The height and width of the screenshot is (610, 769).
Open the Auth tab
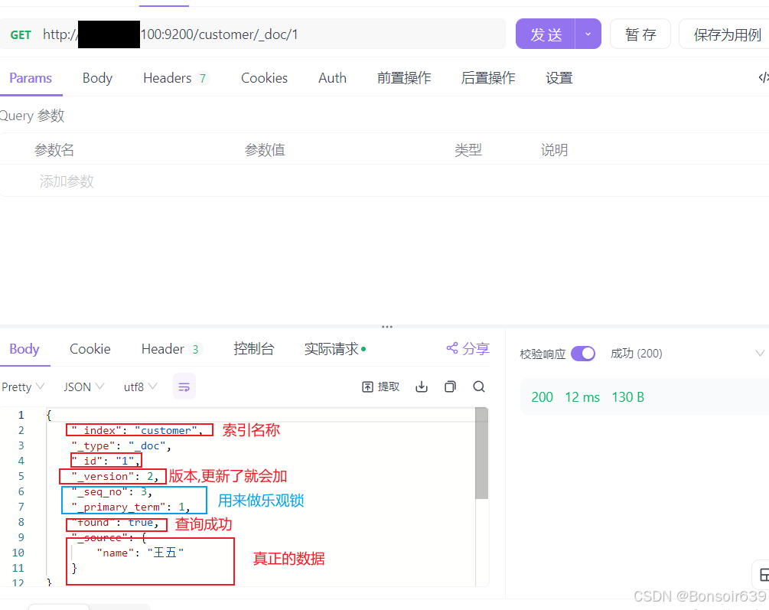(333, 78)
